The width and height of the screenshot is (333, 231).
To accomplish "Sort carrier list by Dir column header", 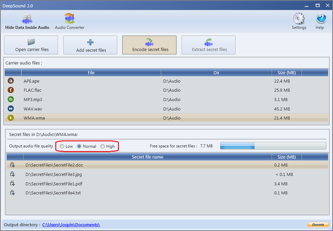I will tap(216, 73).
